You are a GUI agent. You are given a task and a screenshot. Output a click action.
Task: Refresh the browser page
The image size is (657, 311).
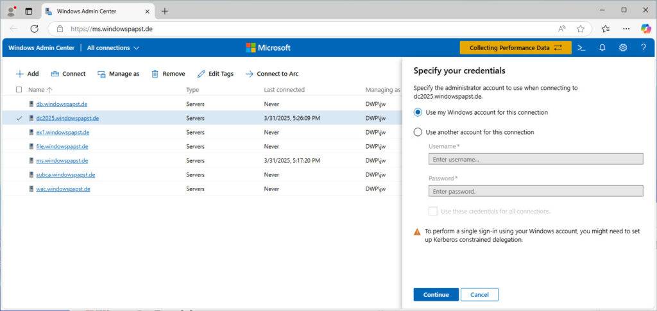point(35,28)
